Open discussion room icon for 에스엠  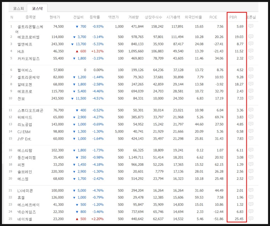pyautogui.click(x=251, y=178)
